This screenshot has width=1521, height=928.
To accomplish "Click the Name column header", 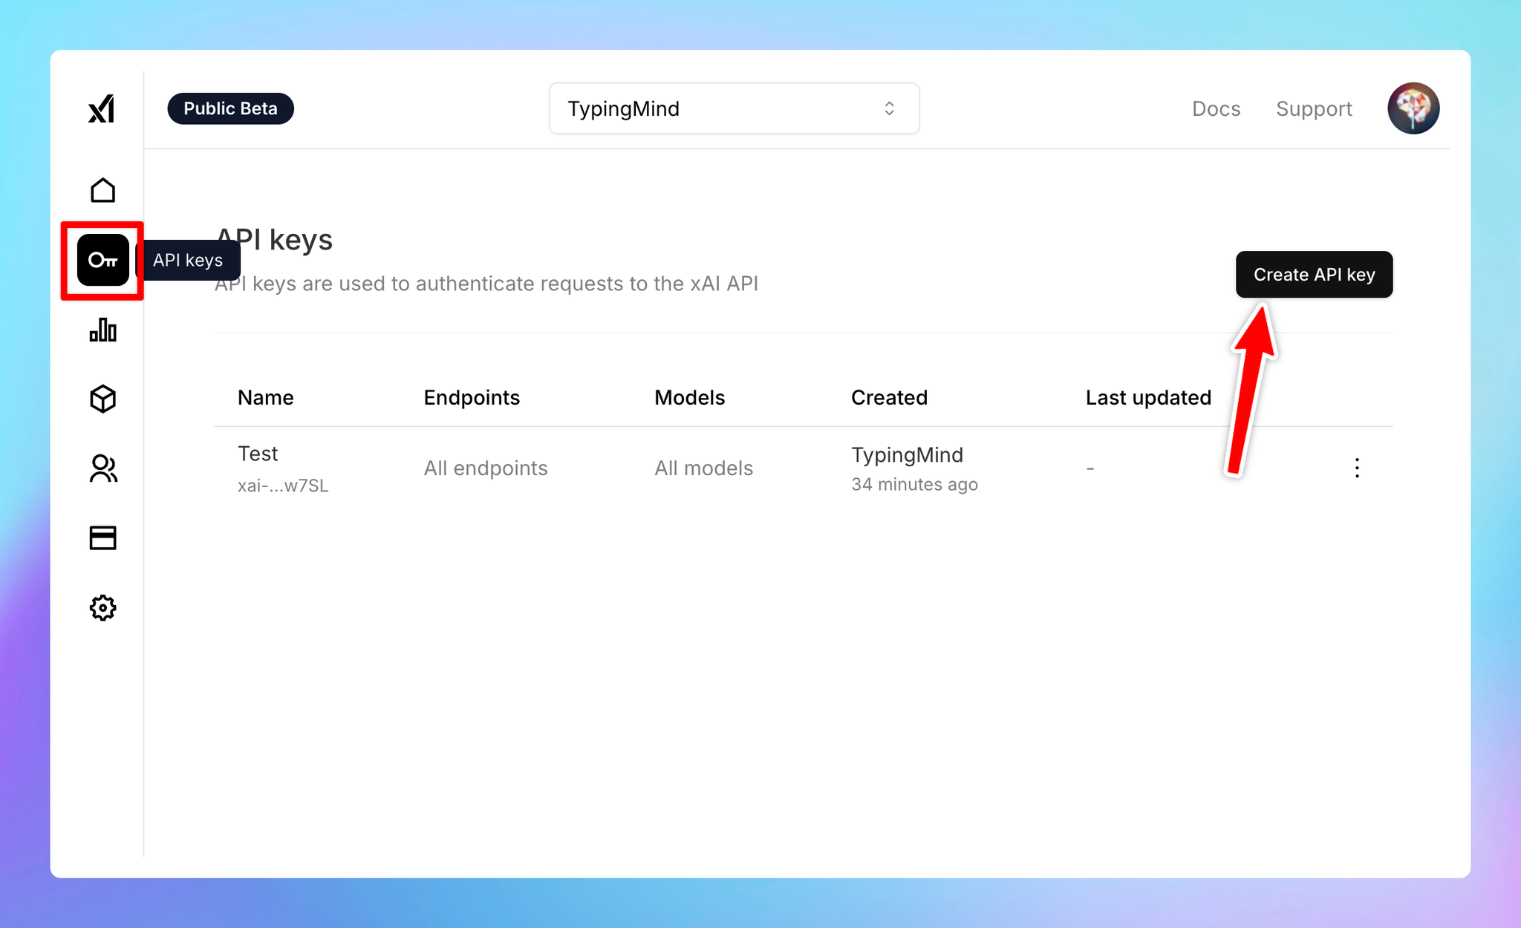I will coord(265,398).
